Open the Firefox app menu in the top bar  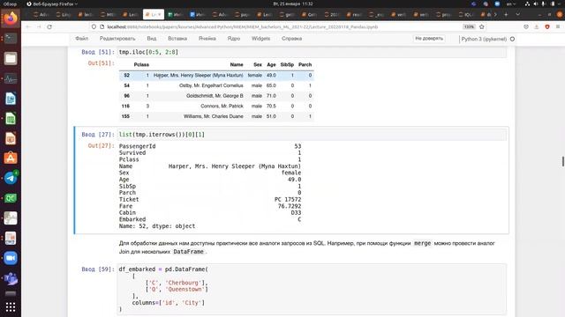(x=52, y=4)
